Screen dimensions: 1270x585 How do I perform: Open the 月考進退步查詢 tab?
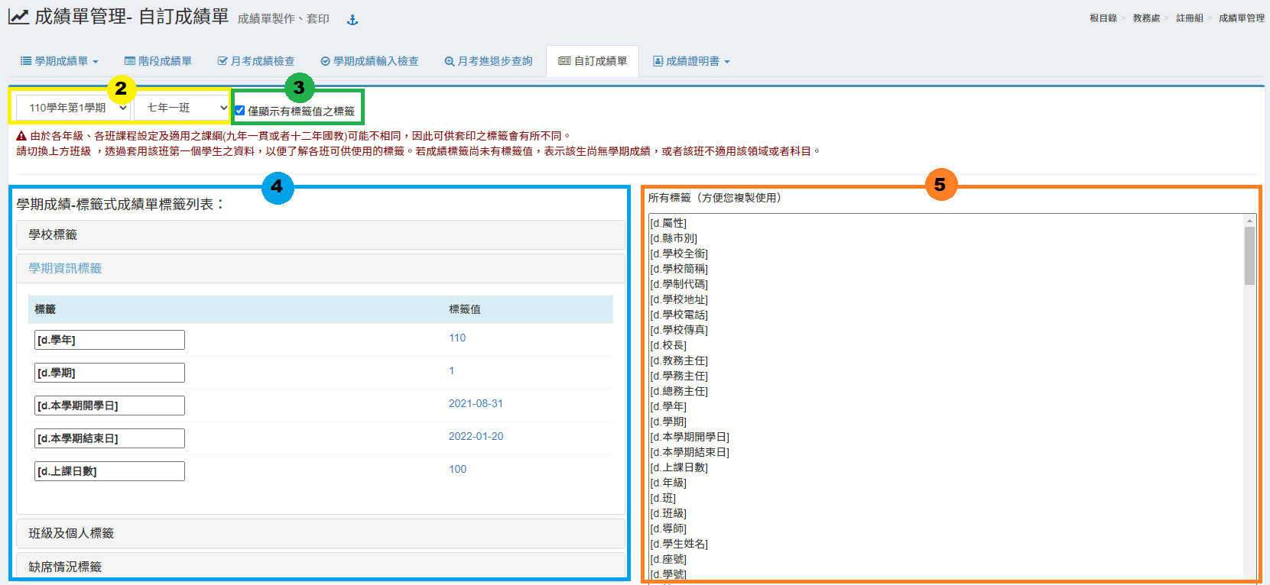489,61
